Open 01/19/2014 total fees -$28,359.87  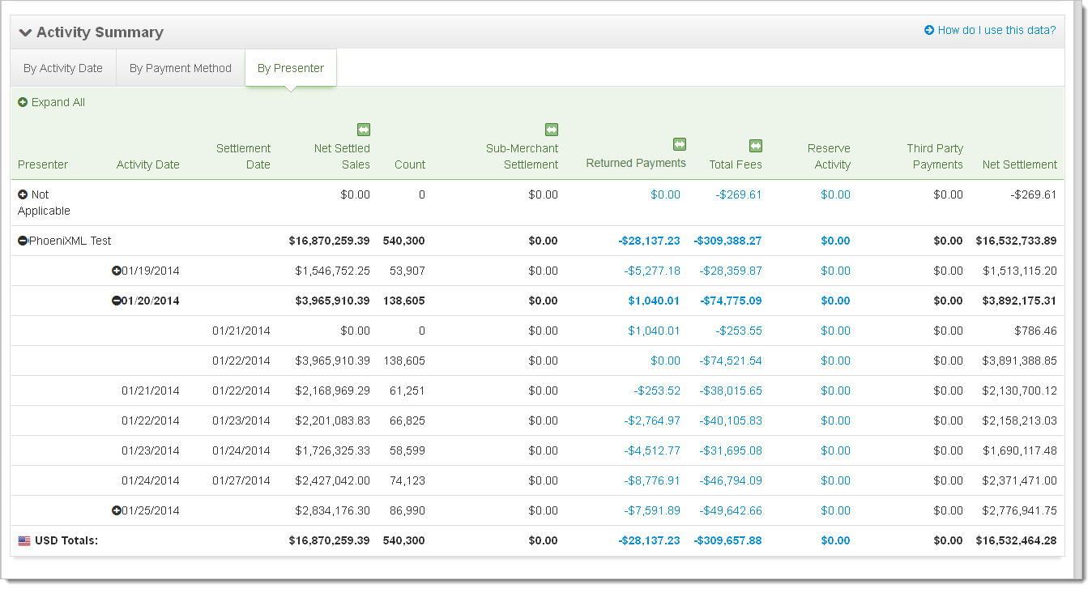731,271
